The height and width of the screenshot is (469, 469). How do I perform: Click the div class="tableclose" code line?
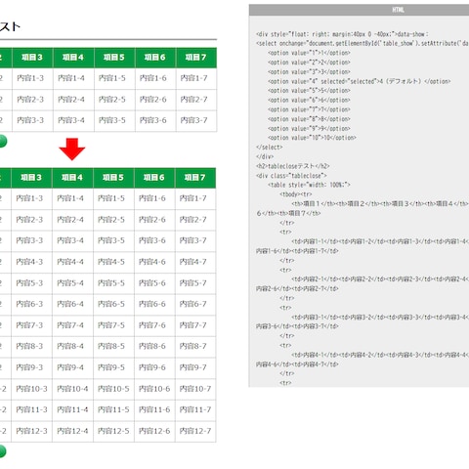[x=291, y=176]
